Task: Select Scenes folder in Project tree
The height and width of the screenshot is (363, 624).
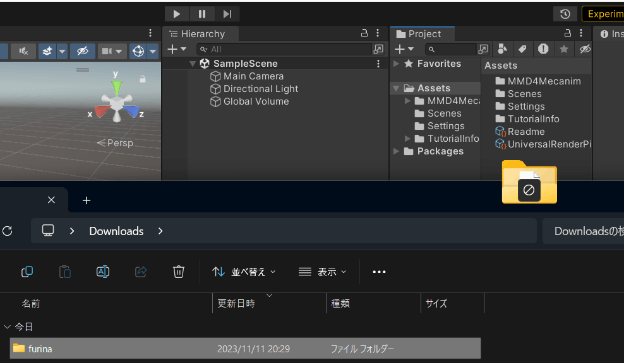Action: click(438, 113)
